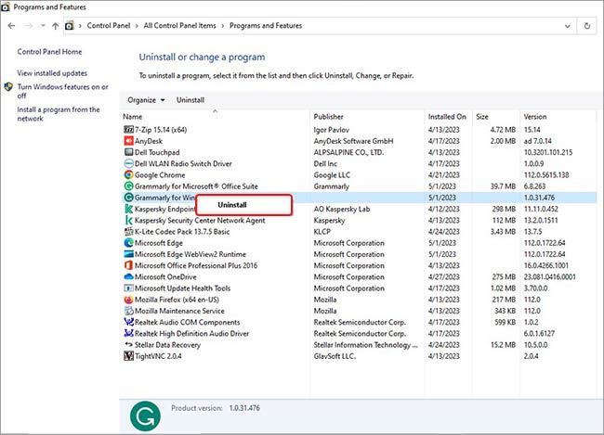Image resolution: width=604 pixels, height=435 pixels.
Task: Click AO Kaspersky Lab publisher cell
Action: [342, 209]
